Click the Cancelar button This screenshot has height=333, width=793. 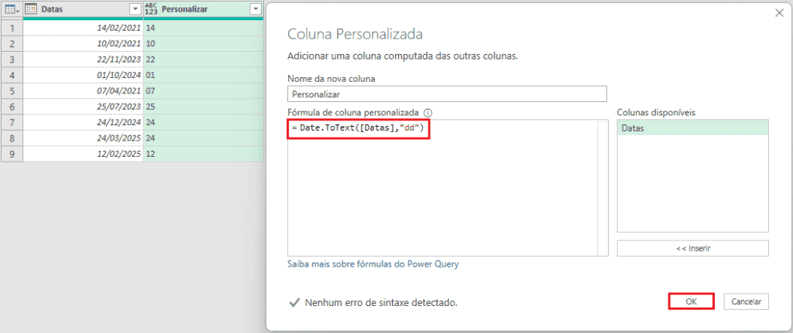pyautogui.click(x=746, y=301)
